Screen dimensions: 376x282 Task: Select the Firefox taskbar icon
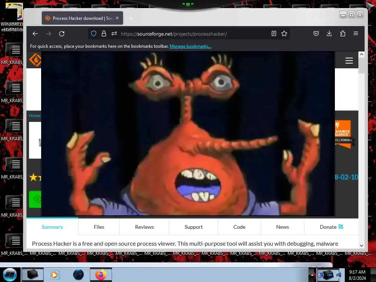point(101,275)
